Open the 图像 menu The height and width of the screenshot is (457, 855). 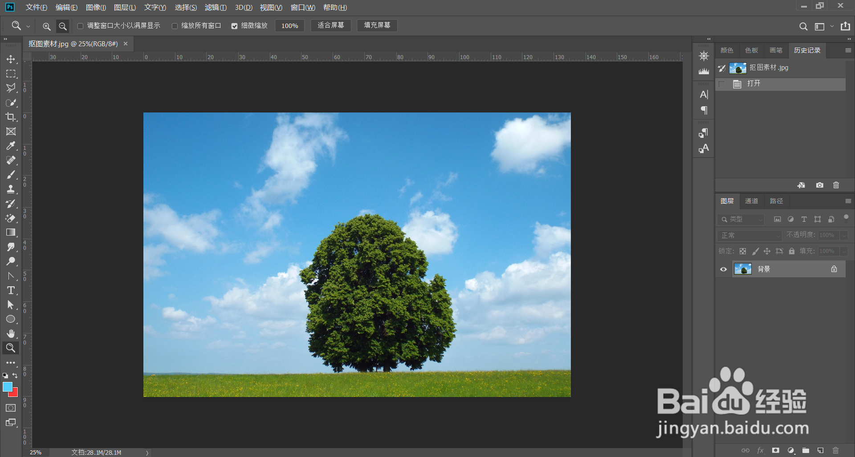[x=96, y=8]
